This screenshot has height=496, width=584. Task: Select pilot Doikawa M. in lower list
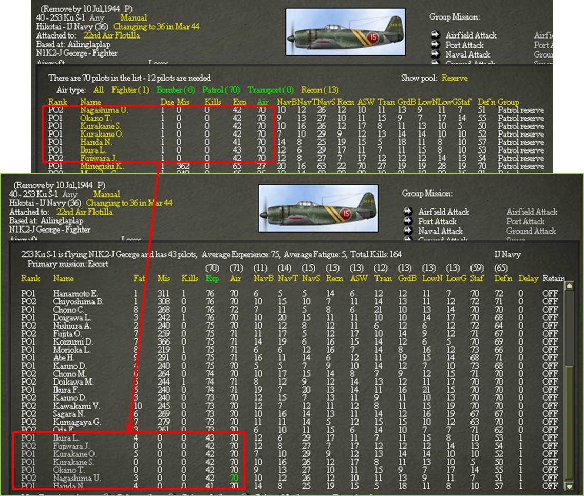click(73, 381)
